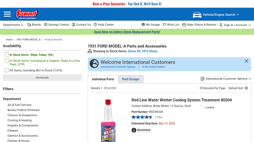
Task: Click the Restricted info icon
Action: point(134,130)
